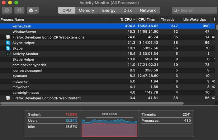Click the Activity Monitor process icon
This screenshot has width=218, height=140.
[x=8, y=54]
